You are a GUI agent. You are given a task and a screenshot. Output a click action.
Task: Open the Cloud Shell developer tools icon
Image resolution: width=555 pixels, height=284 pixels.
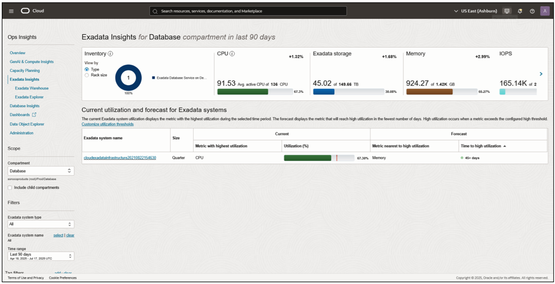coord(507,11)
